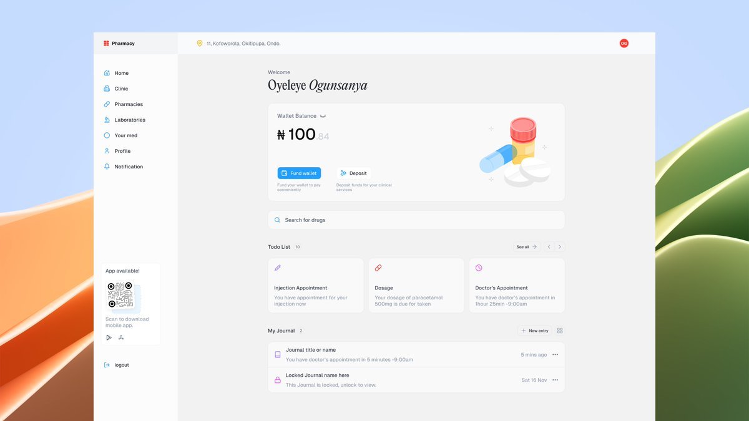The height and width of the screenshot is (421, 749).
Task: Click the journal book icon
Action: pyautogui.click(x=278, y=354)
